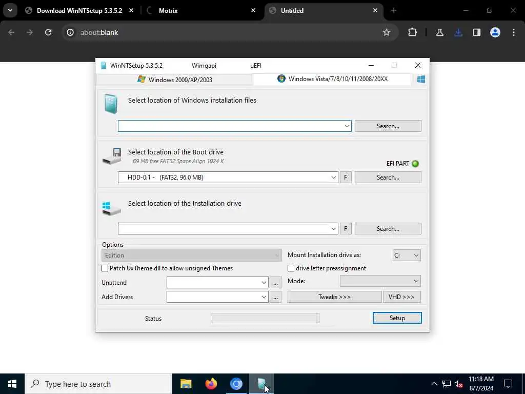This screenshot has height=394, width=525.
Task: Click the Type here to search box
Action: (98, 384)
